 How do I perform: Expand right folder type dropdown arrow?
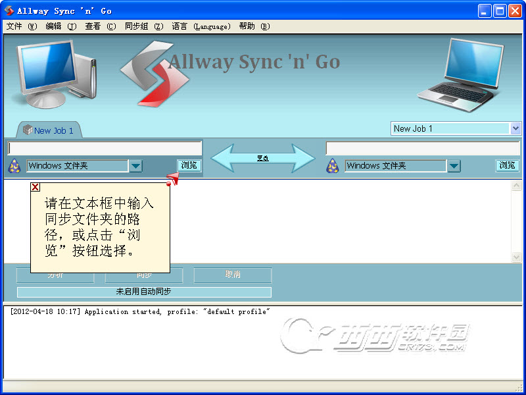tap(454, 166)
